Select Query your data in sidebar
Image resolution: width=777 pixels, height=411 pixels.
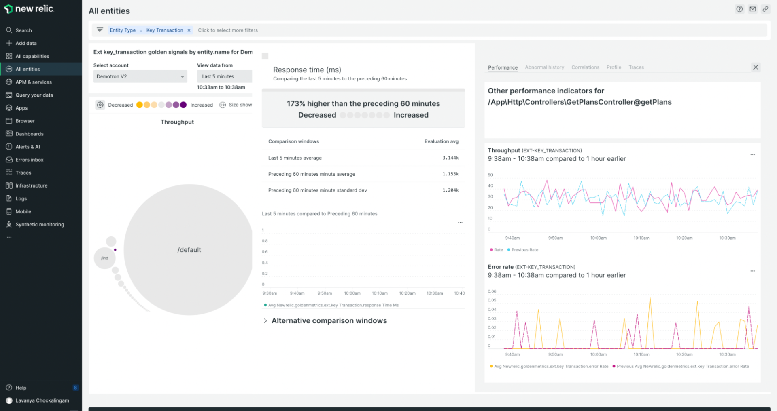click(34, 95)
